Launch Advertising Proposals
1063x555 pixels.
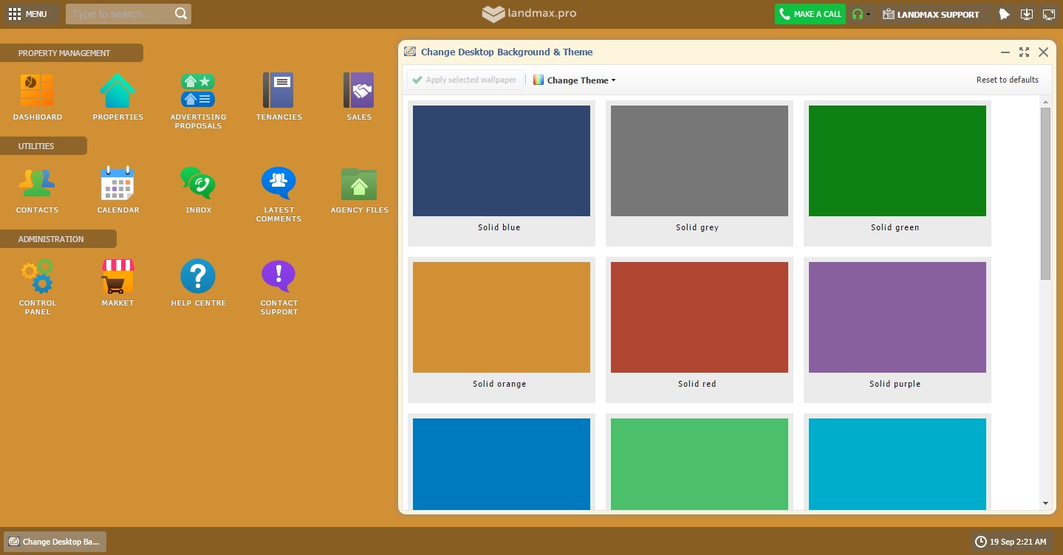coord(198,92)
